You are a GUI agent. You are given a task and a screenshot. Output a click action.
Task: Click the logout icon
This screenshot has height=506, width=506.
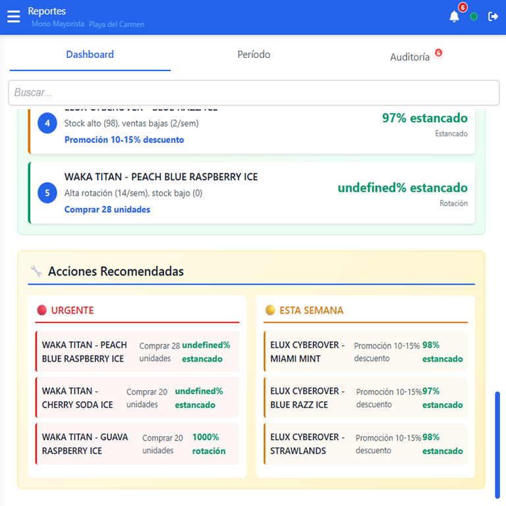click(493, 17)
